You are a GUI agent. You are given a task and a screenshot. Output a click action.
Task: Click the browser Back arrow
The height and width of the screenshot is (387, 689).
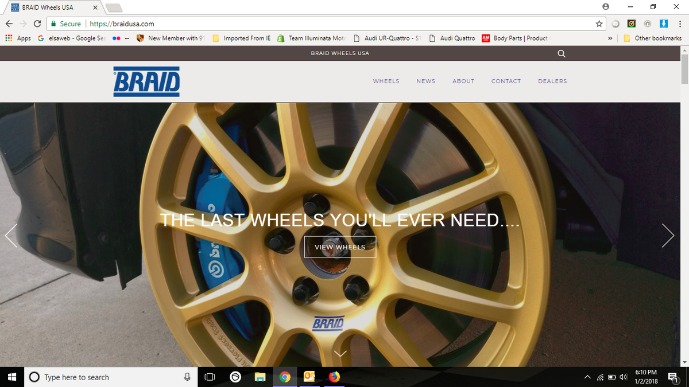click(x=9, y=24)
